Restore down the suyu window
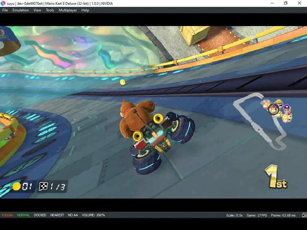This screenshot has width=307, height=230. click(286, 3)
